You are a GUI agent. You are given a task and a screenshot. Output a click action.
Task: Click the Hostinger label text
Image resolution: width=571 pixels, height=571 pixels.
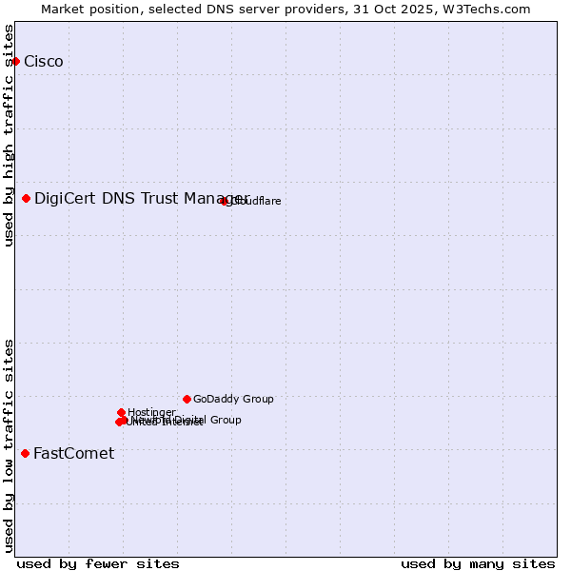(x=151, y=412)
